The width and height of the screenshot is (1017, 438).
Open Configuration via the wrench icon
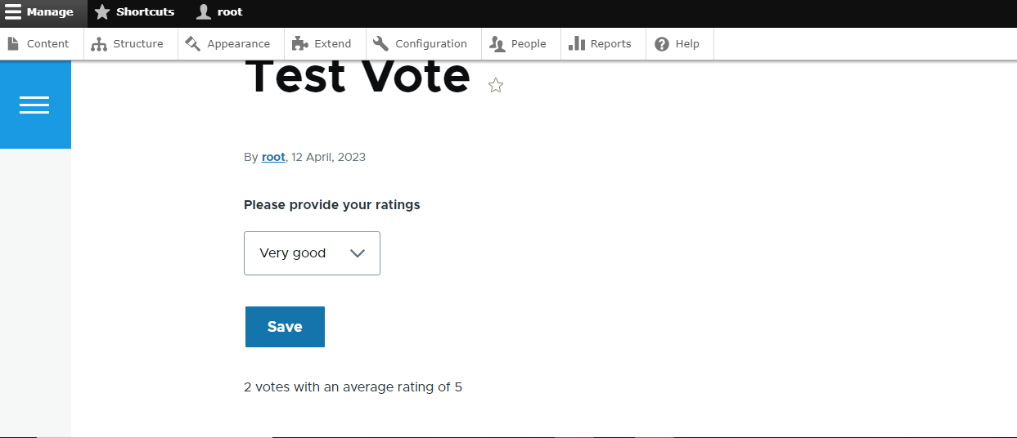click(x=381, y=44)
